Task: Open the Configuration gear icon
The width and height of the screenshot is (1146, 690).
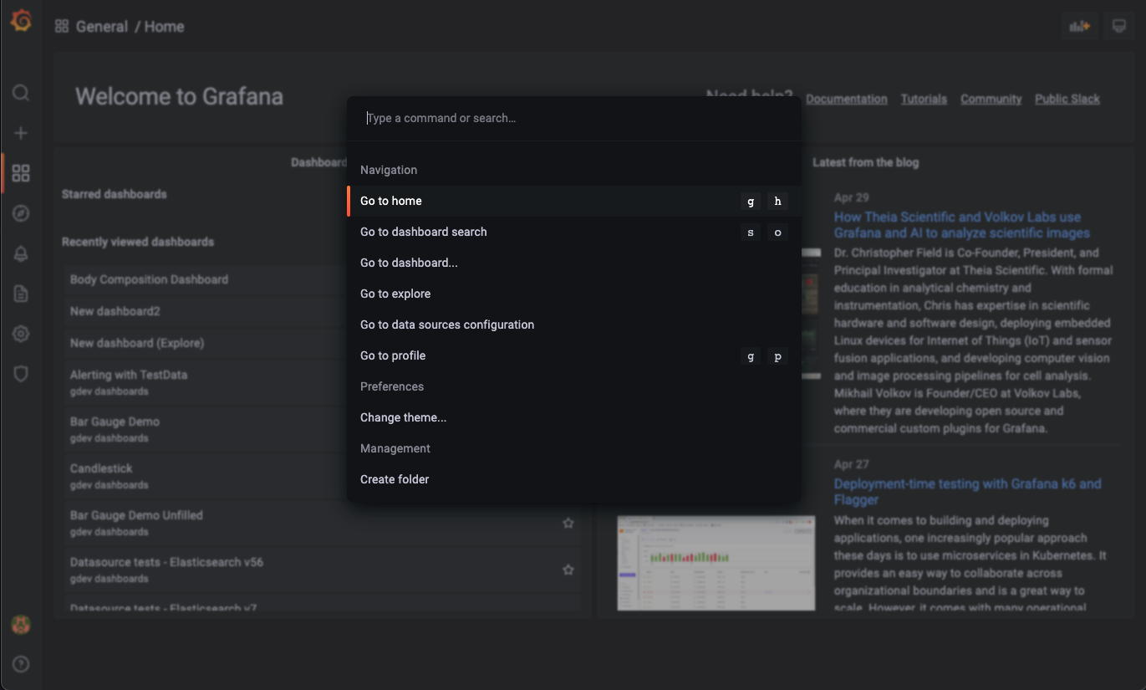Action: click(21, 334)
